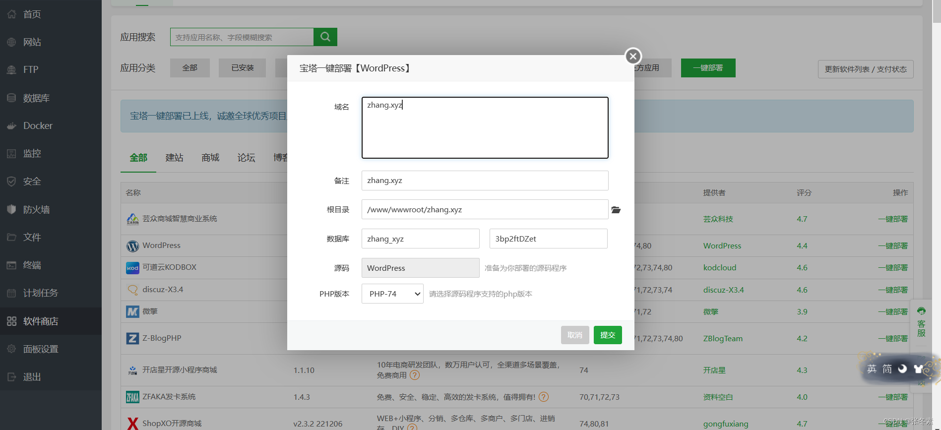The image size is (941, 430).
Task: Open the FTP sidebar item
Action: pos(51,70)
